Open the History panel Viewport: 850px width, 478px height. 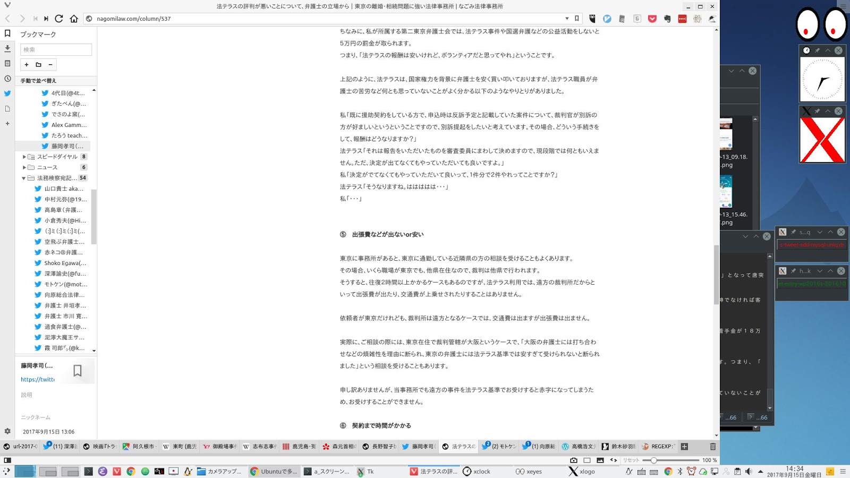click(7, 79)
